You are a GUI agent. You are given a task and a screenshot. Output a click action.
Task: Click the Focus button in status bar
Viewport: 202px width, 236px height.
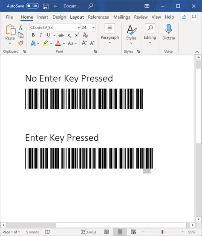click(x=89, y=232)
